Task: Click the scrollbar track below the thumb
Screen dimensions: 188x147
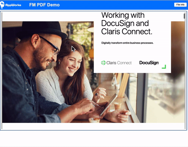Action: 184,72
